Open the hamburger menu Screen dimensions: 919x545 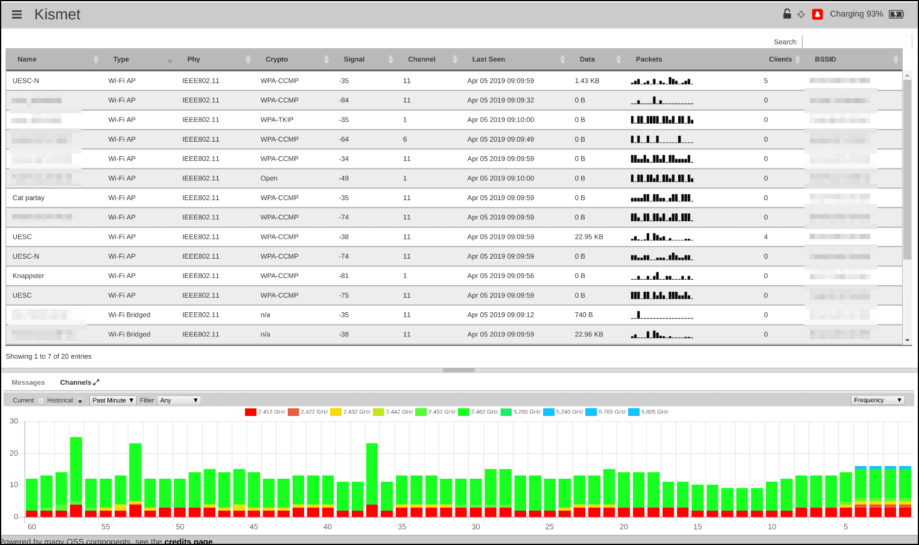coord(16,14)
